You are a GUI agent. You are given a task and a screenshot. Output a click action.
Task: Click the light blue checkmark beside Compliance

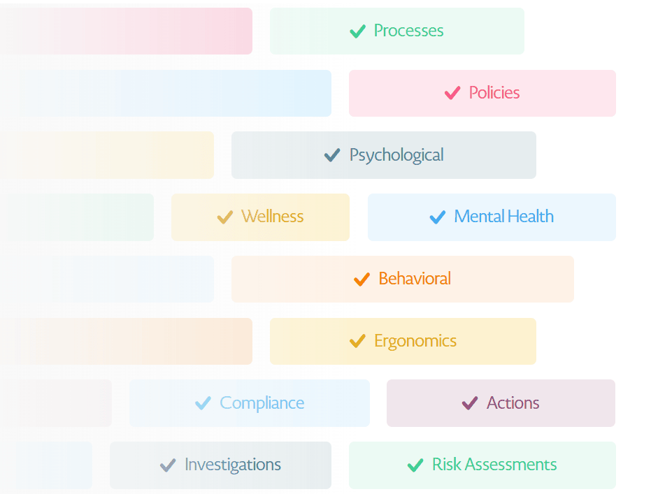[203, 403]
